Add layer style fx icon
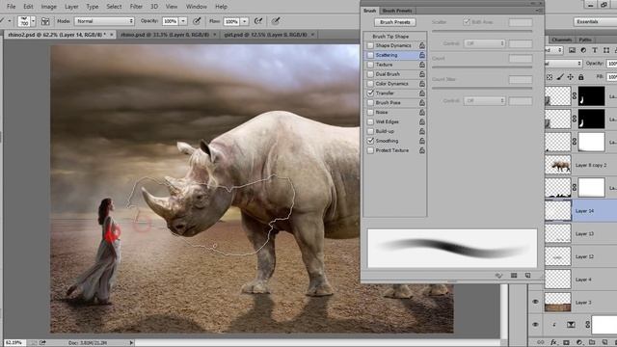This screenshot has height=347, width=617. pos(553,342)
